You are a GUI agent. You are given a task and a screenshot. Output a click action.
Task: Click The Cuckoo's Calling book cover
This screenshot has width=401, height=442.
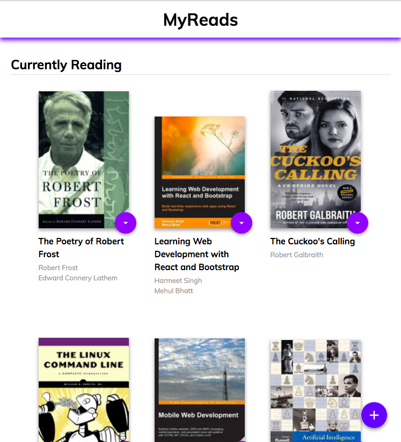click(316, 160)
